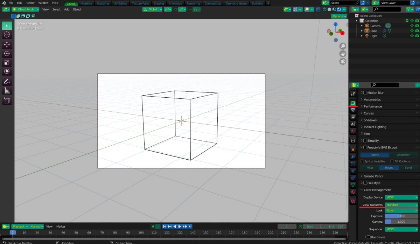Click the zoom view magnifier icon
Image resolution: width=420 pixels, height=244 pixels.
(343, 46)
